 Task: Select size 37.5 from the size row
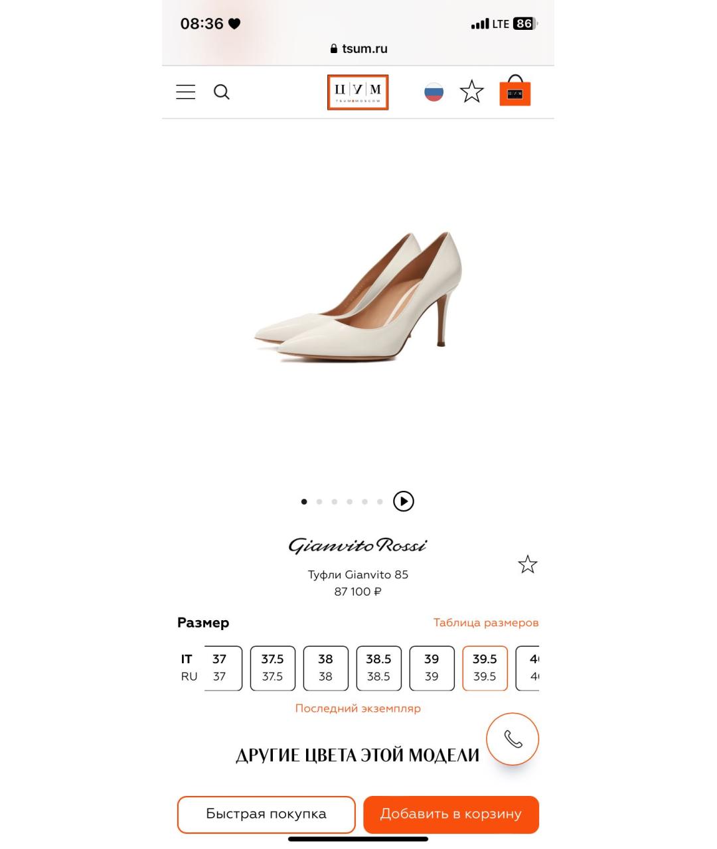tap(272, 668)
